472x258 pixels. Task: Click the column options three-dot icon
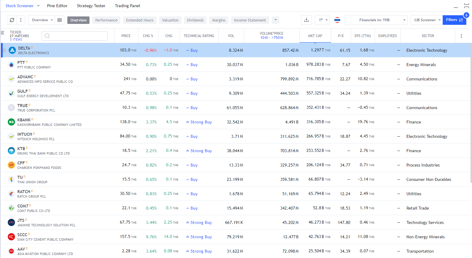pos(461,36)
